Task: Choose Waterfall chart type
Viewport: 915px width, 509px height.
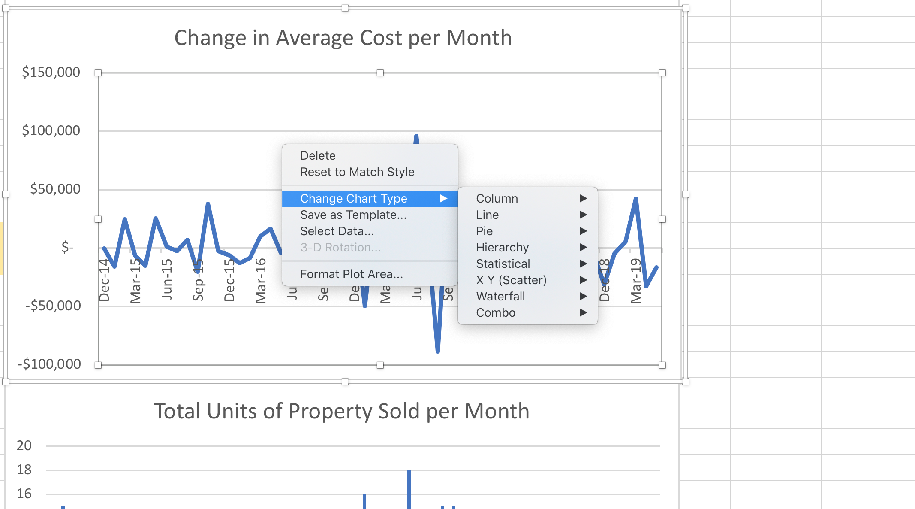Action: 500,296
